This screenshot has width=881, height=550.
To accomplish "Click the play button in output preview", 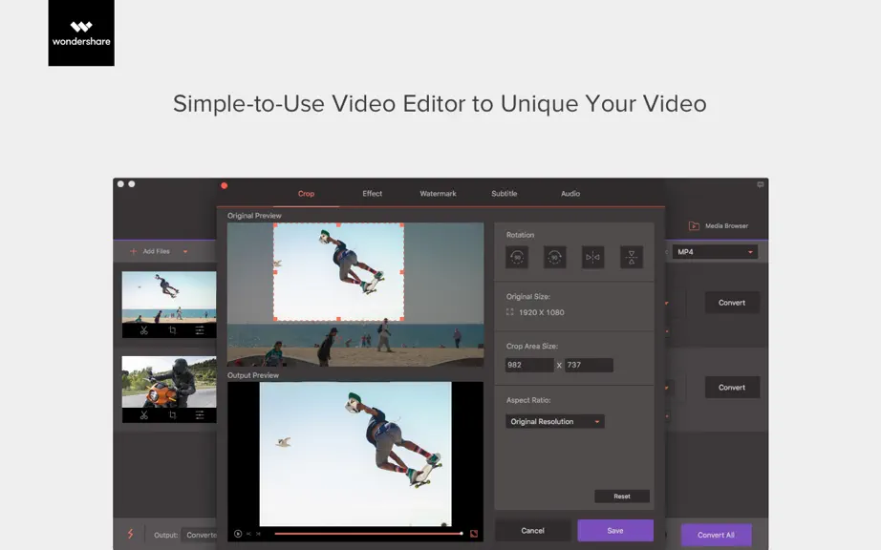I will [238, 534].
